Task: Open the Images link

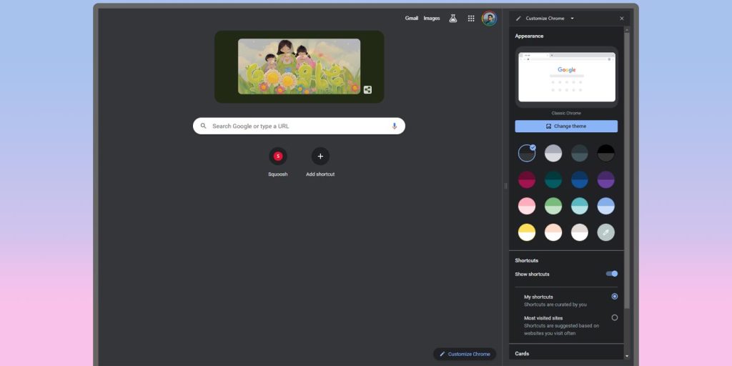Action: (x=432, y=19)
